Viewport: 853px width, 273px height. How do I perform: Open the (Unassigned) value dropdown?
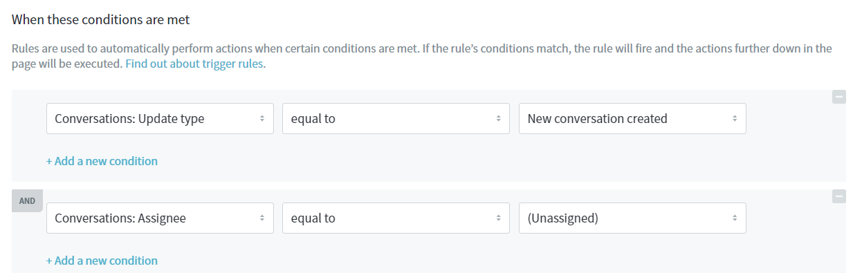tap(632, 218)
